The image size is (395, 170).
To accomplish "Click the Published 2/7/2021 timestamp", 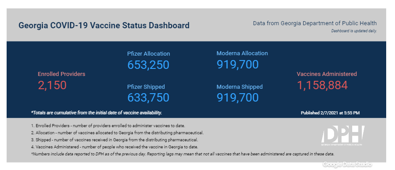I will [330, 113].
